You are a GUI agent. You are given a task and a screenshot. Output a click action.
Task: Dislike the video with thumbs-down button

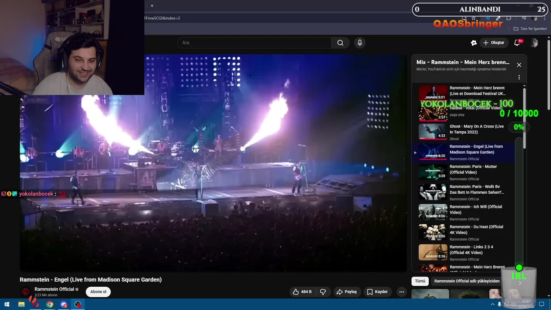tap(323, 291)
